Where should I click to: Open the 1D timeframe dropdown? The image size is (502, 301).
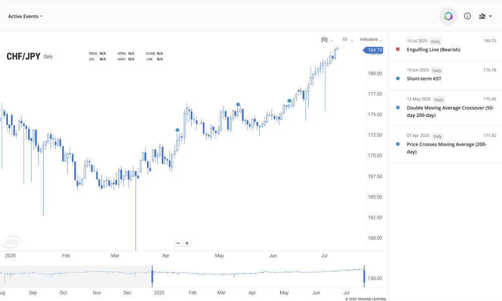(346, 39)
